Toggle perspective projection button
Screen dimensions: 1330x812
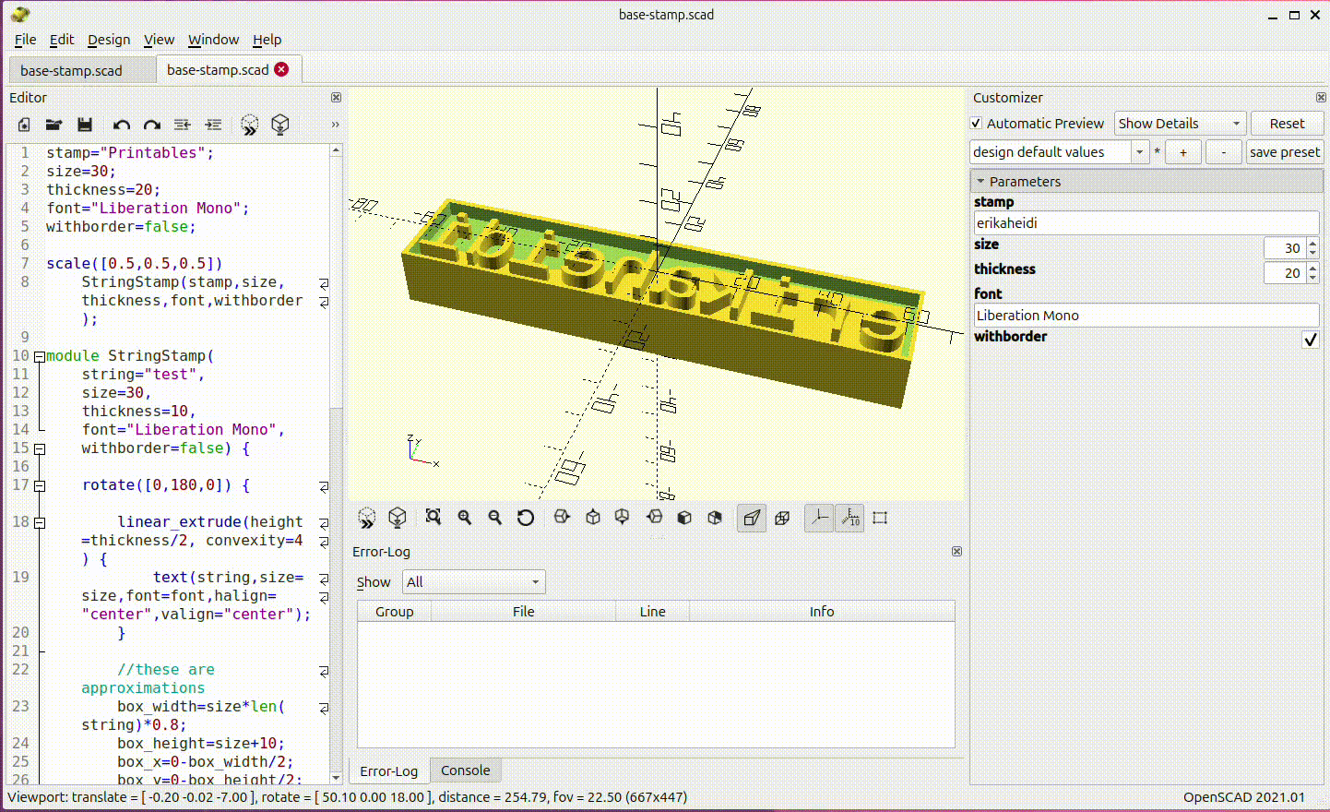coord(752,518)
